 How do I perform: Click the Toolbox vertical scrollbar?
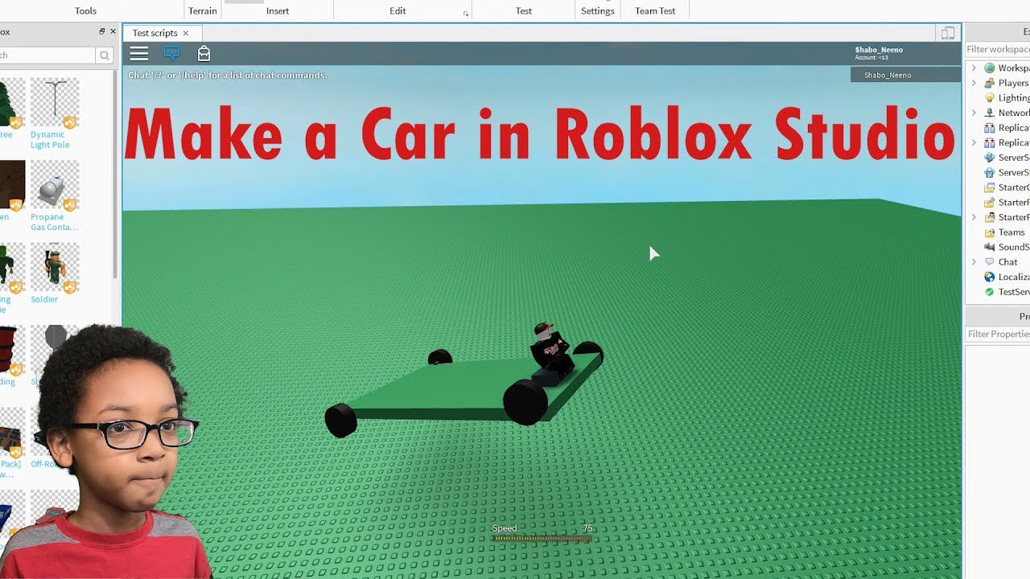(116, 173)
